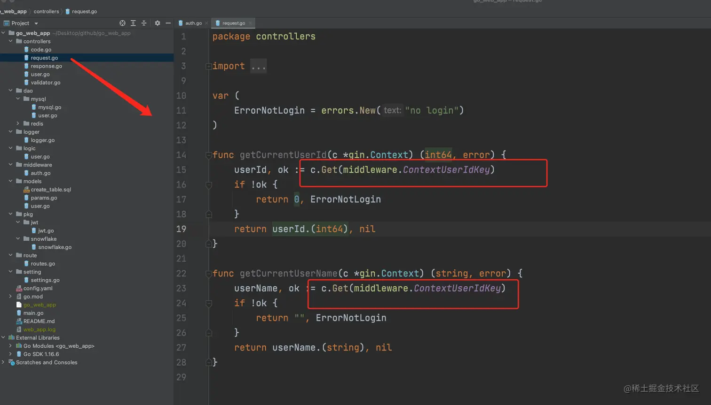This screenshot has width=711, height=405.
Task: Click the getCurrentUserName function name
Action: point(288,274)
